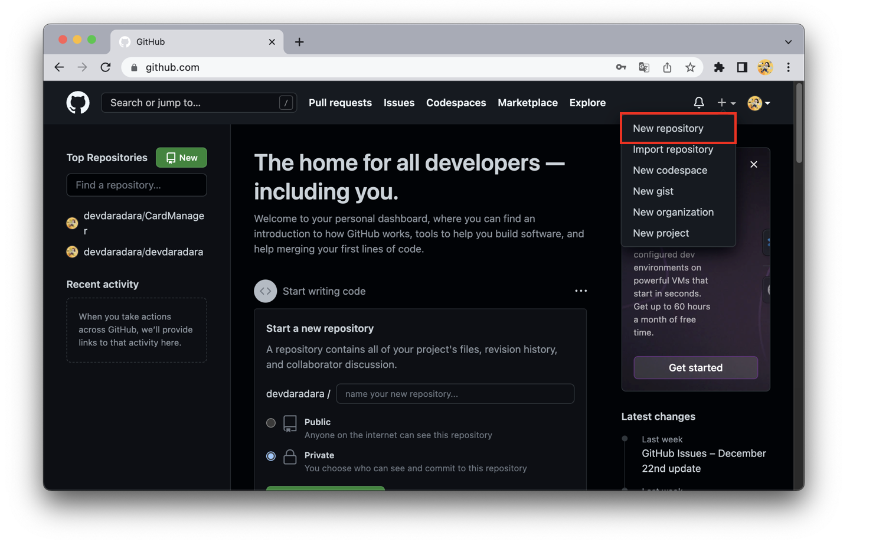Click the name your new repository field
The height and width of the screenshot is (548, 876).
tap(455, 394)
